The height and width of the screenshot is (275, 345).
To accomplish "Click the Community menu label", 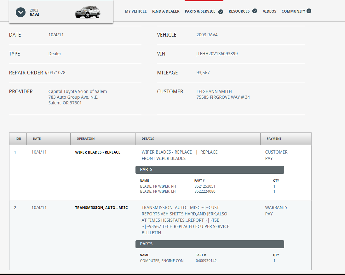I will [293, 11].
